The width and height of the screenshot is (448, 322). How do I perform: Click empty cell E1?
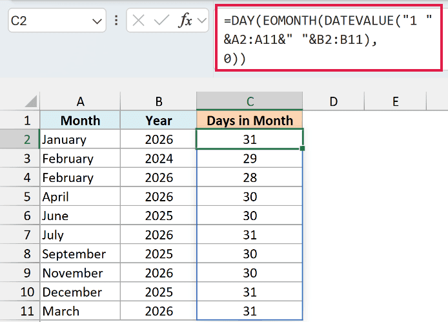pos(396,120)
